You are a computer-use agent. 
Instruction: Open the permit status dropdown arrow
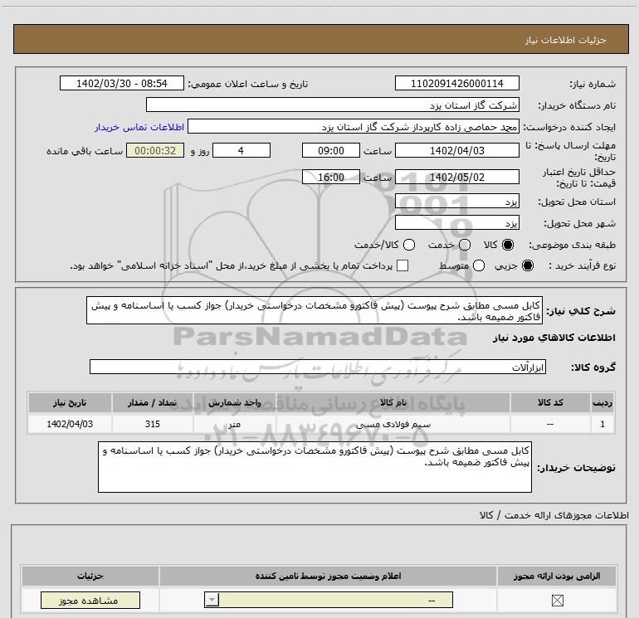click(x=212, y=600)
